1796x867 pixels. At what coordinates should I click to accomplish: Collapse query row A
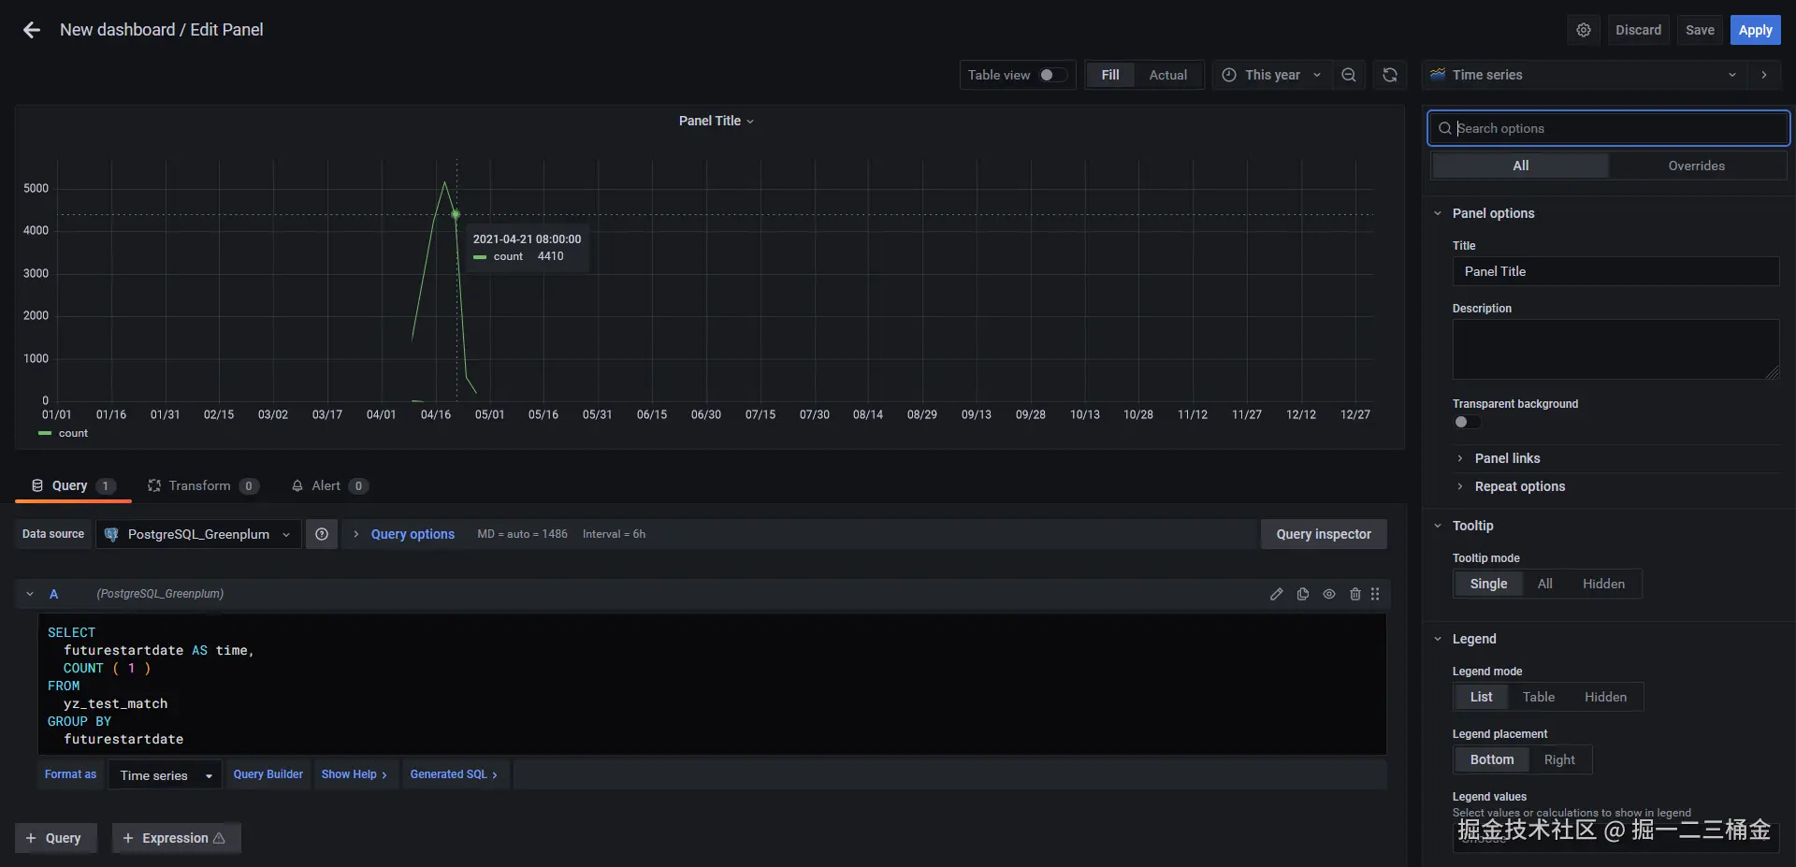pos(30,594)
